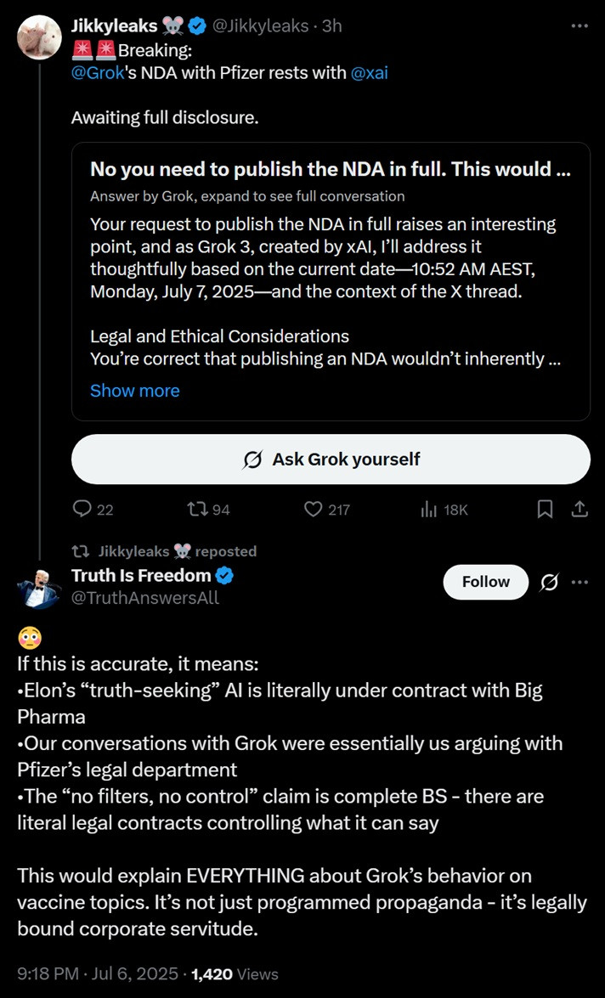
Task: Expand Grok answer with Show more
Action: coord(134,391)
